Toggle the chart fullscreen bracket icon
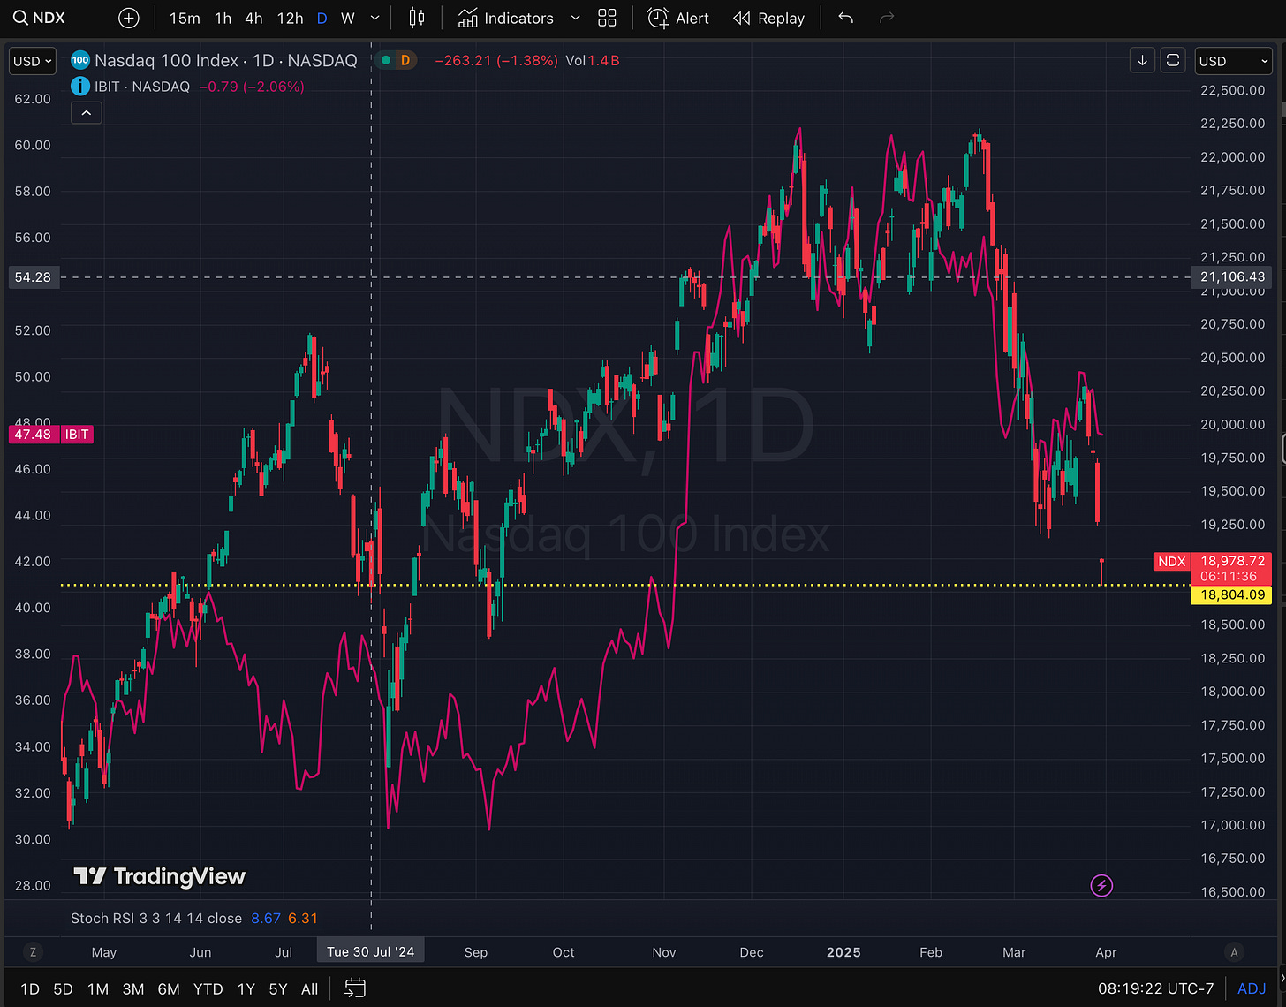This screenshot has height=1007, width=1286. 1173,60
